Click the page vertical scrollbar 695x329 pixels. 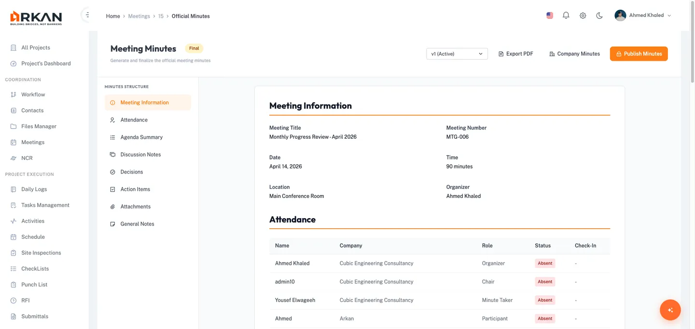click(693, 43)
